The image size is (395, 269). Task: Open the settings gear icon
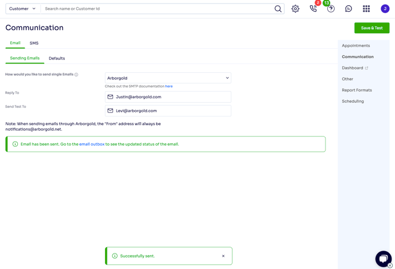coord(295,9)
